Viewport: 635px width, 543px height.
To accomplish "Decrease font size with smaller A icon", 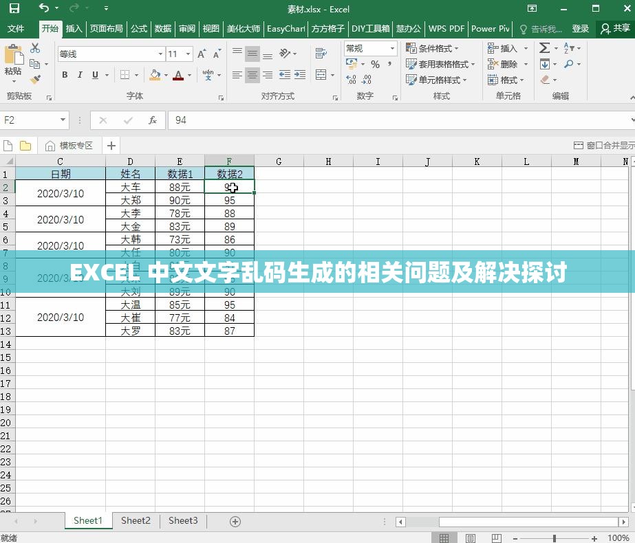I will (217, 54).
